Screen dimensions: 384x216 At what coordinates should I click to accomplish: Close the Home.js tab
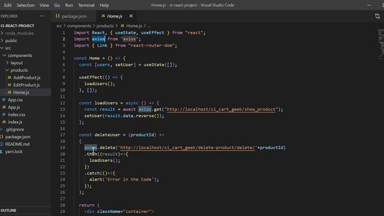pos(131,16)
